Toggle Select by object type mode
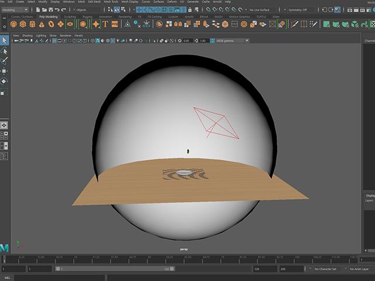This screenshot has height=281, width=375. point(117,10)
